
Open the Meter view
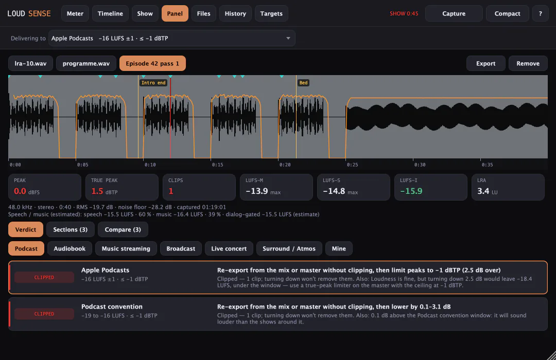click(75, 13)
